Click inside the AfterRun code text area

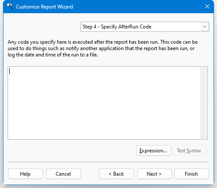coord(104,103)
